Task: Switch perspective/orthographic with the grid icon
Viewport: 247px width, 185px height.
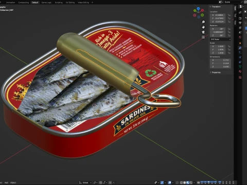Action: [203, 37]
